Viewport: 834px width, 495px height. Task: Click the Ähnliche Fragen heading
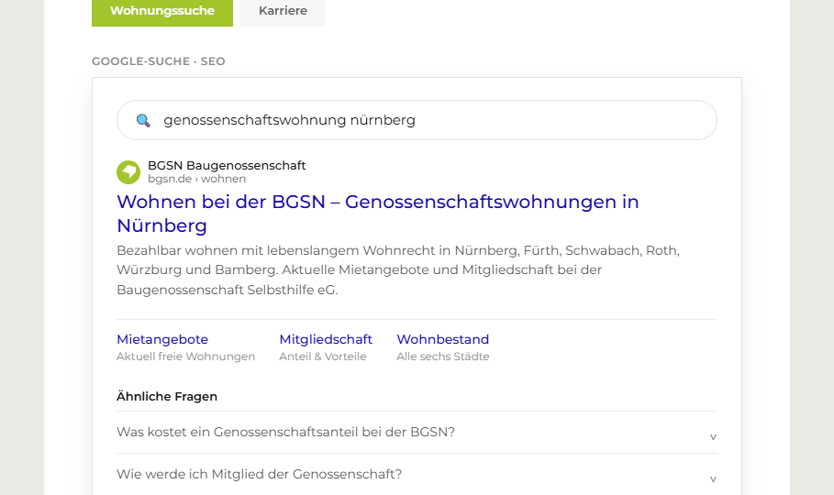167,397
